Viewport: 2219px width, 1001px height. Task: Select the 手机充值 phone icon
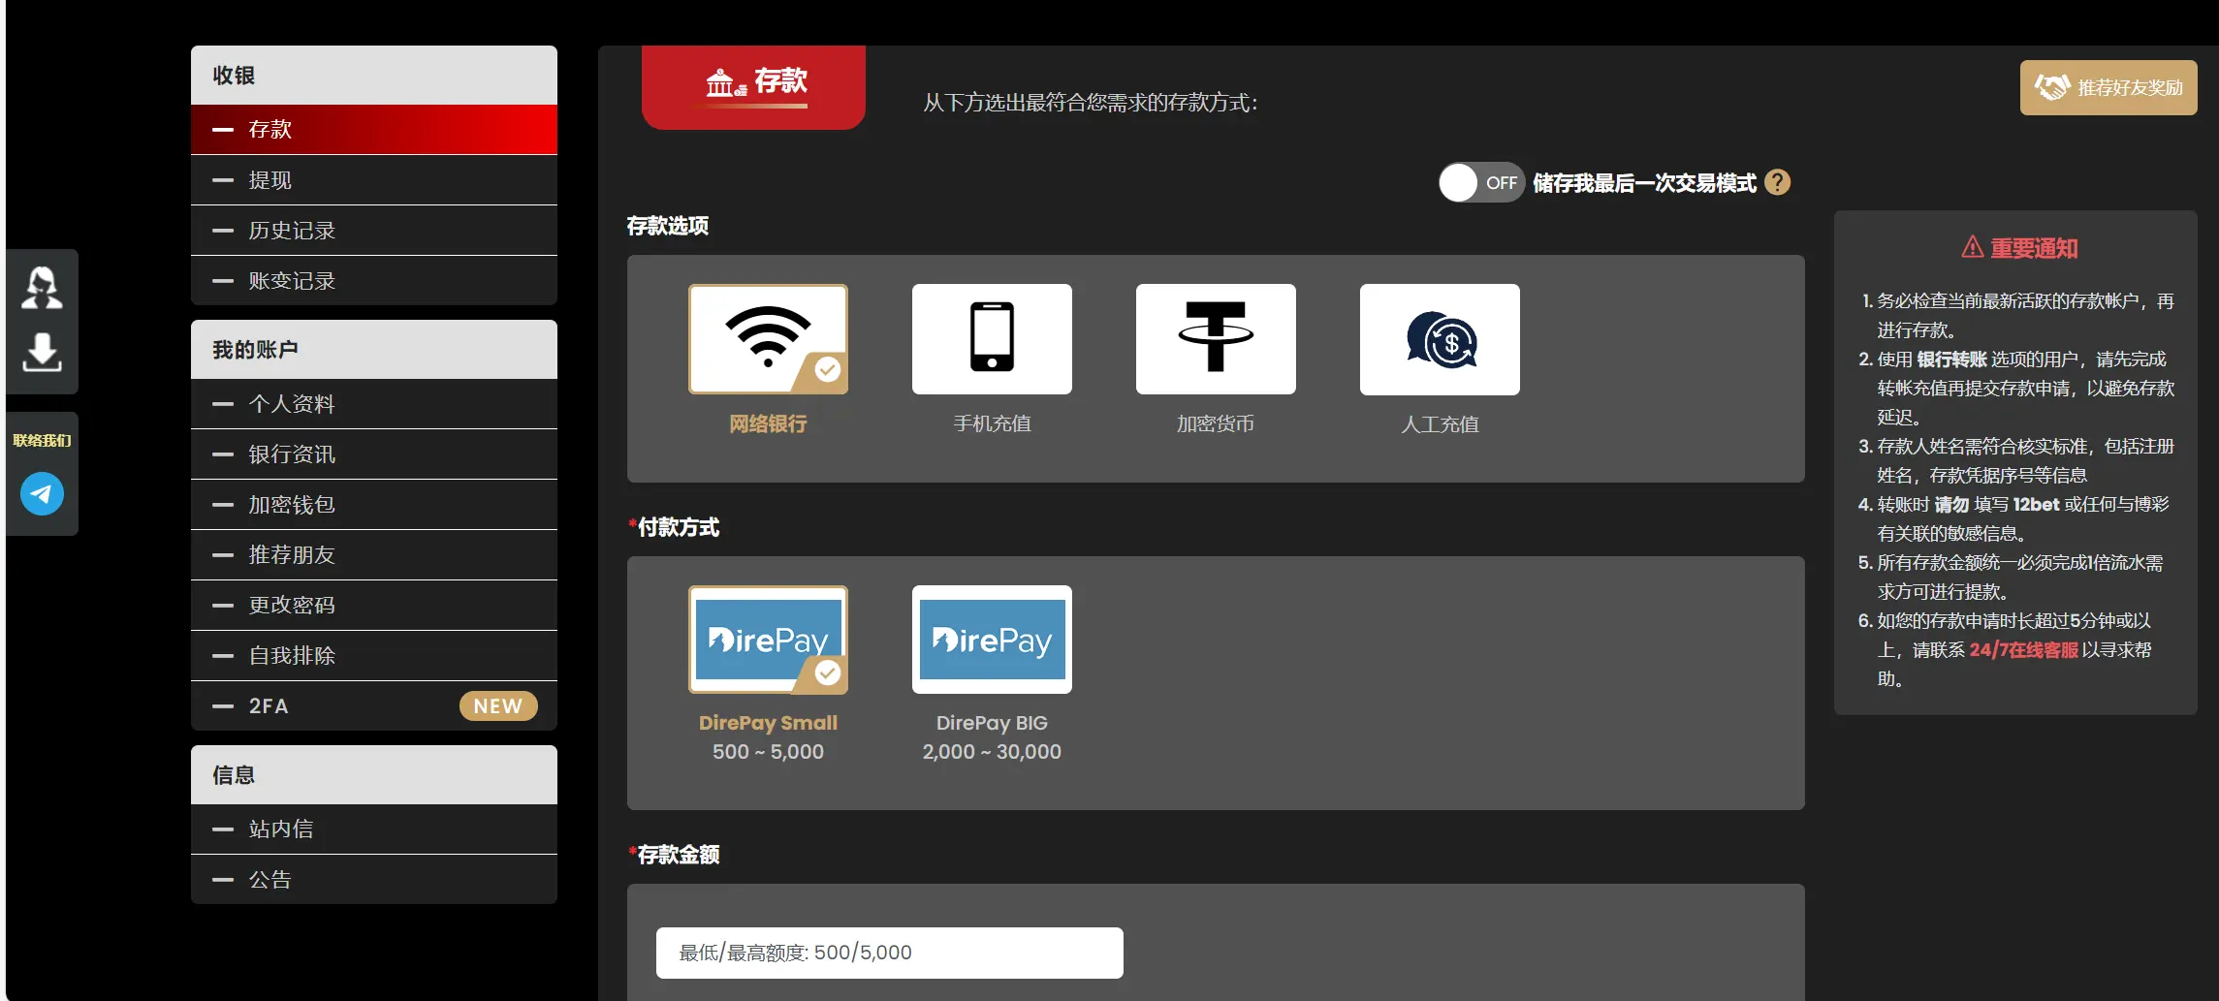(991, 339)
